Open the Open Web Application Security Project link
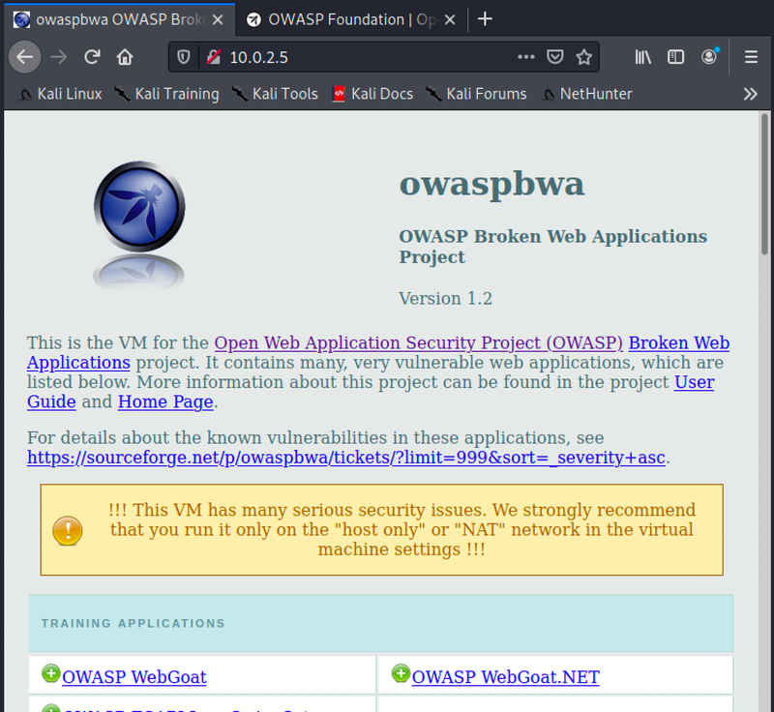Viewport: 774px width, 712px height. (x=419, y=342)
